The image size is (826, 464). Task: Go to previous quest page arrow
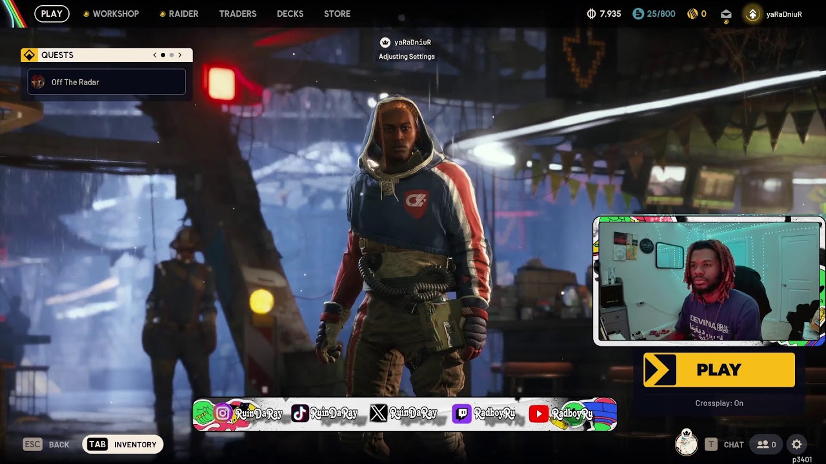tap(155, 55)
